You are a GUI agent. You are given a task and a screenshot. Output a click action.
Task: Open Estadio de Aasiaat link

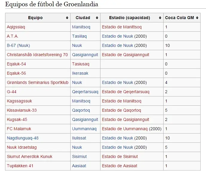point(120,166)
